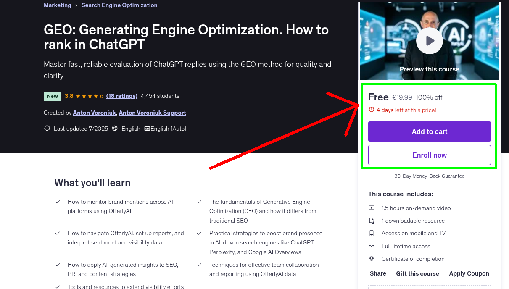Click the Enroll now button
This screenshot has width=509, height=289.
pos(430,155)
